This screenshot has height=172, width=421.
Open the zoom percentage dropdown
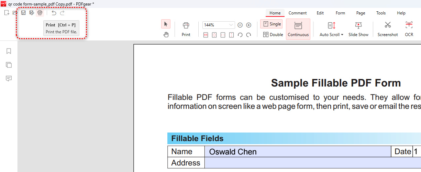coord(231,25)
